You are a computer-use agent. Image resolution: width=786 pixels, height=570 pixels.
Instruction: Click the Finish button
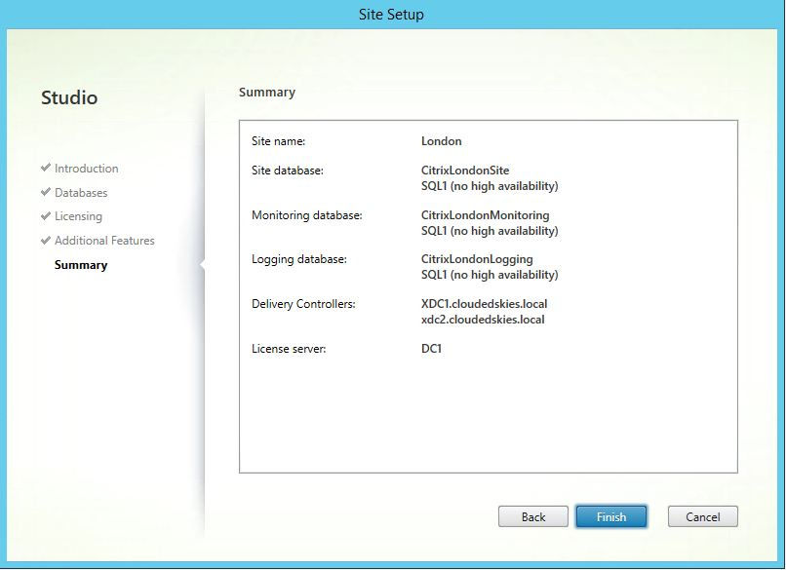click(611, 516)
